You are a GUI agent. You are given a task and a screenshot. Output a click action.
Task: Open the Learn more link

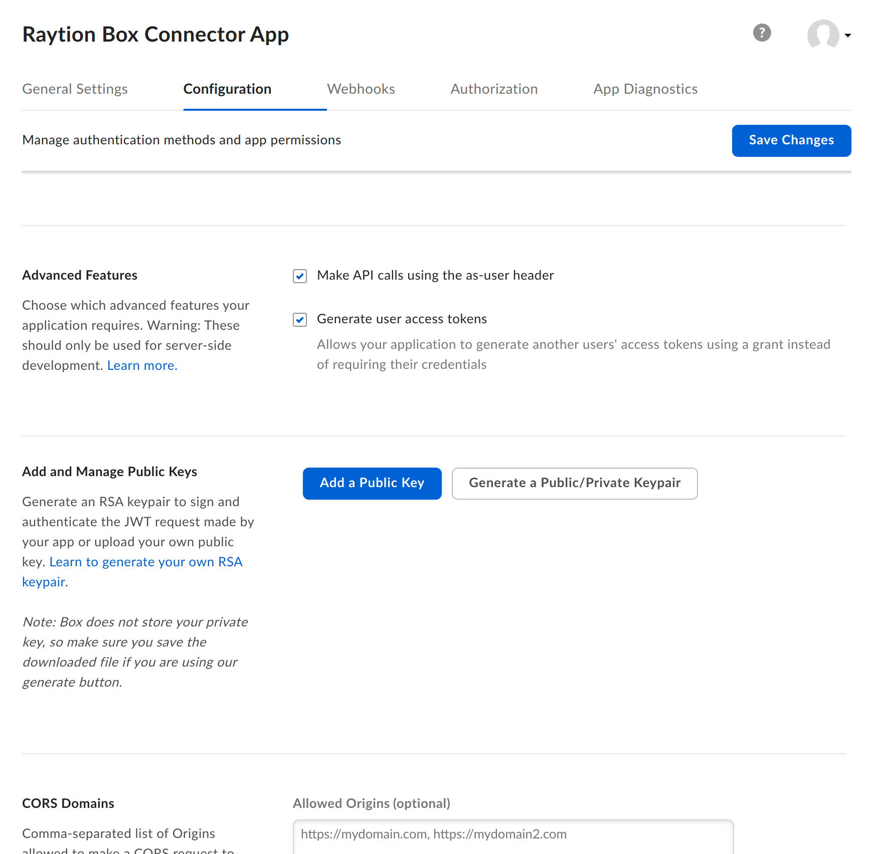(142, 366)
